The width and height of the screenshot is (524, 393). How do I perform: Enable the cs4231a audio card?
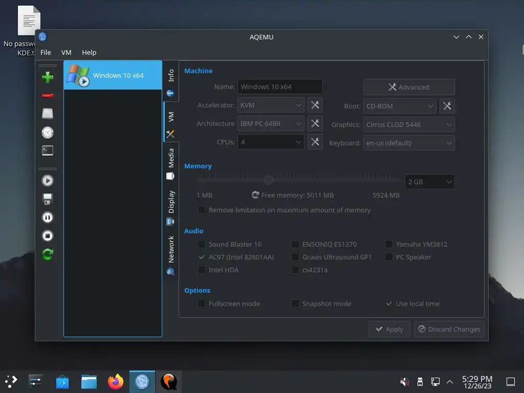(295, 270)
